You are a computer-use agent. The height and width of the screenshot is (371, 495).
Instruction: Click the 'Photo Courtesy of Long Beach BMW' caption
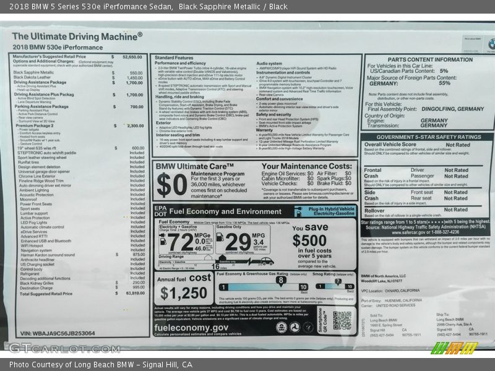[101, 365]
